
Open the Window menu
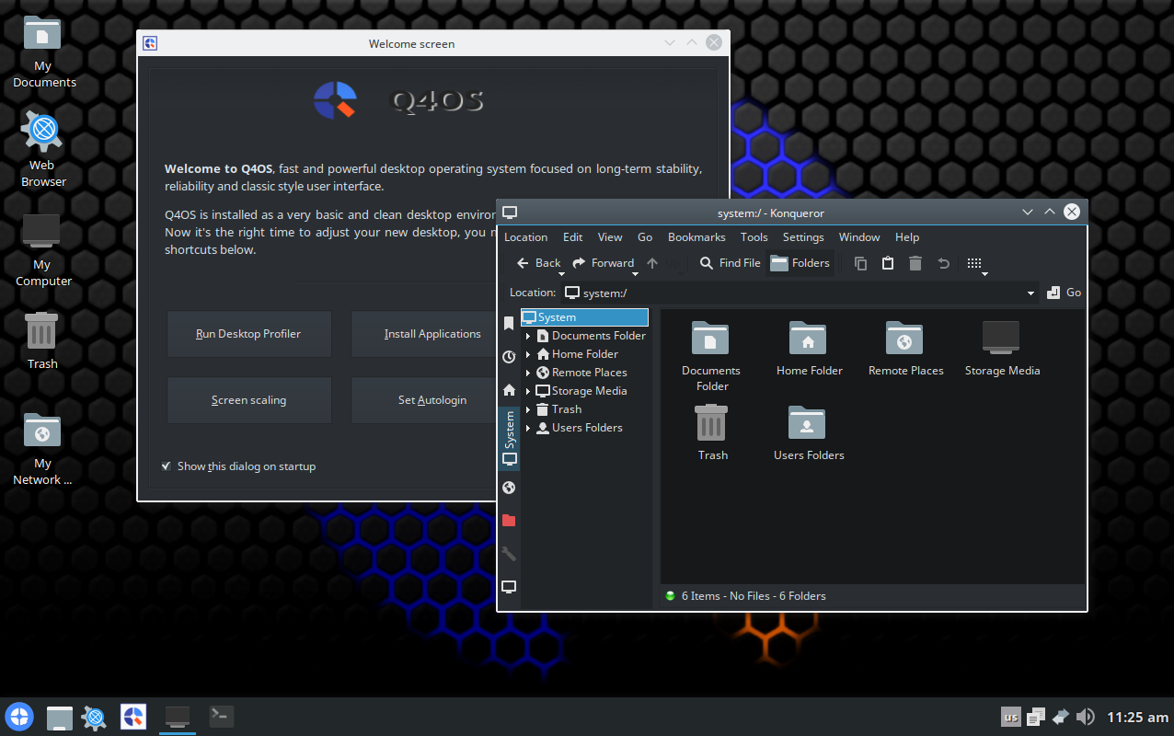point(859,237)
